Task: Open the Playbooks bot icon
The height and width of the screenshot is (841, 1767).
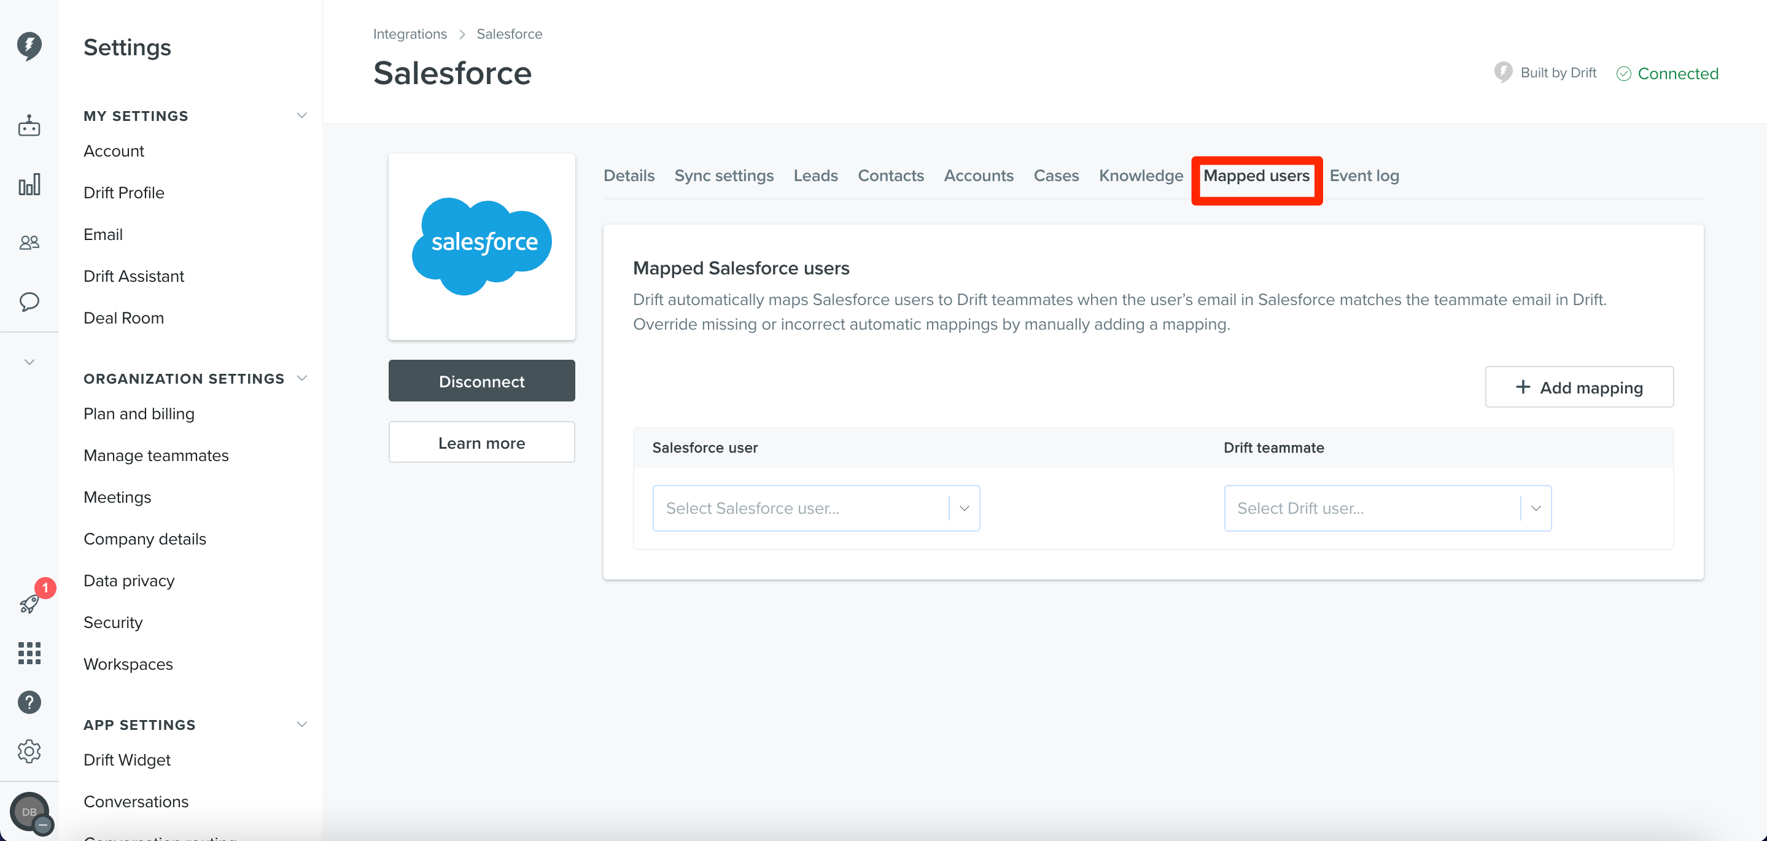Action: [29, 125]
